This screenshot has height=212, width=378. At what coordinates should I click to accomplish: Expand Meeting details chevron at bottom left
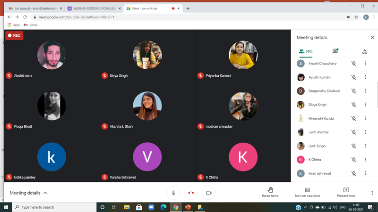click(45, 193)
